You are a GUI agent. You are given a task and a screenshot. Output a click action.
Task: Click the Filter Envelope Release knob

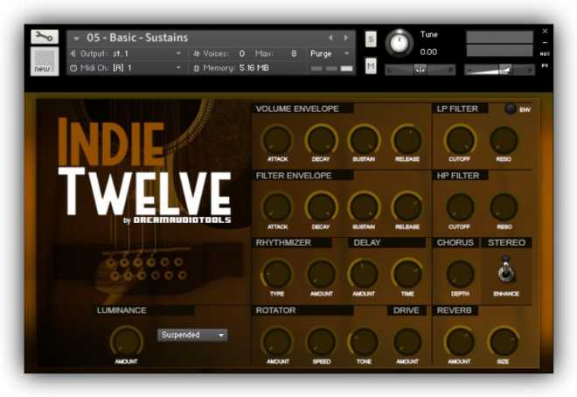407,207
